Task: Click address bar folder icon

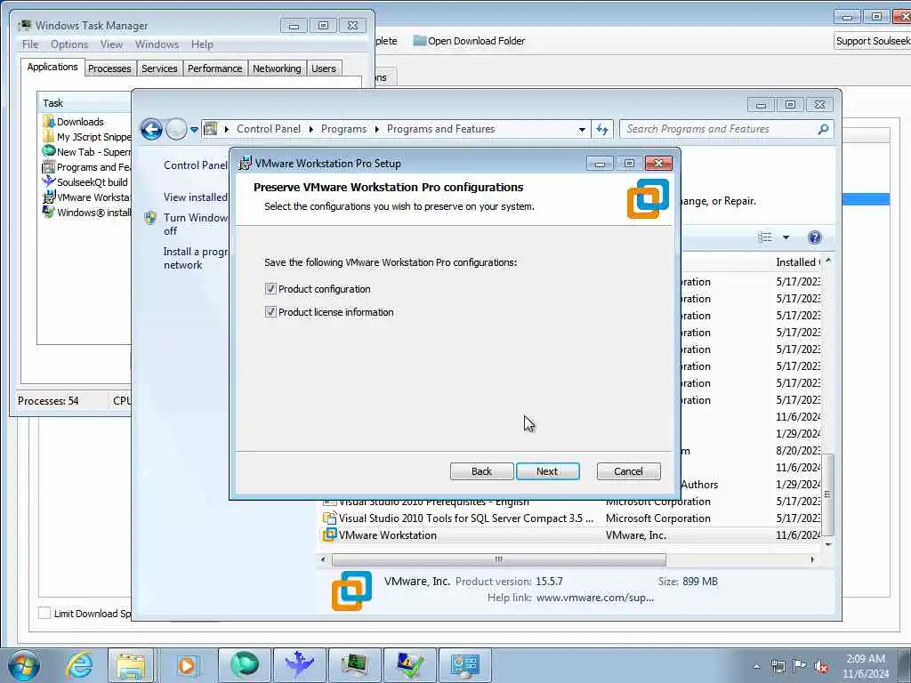Action: [x=211, y=128]
